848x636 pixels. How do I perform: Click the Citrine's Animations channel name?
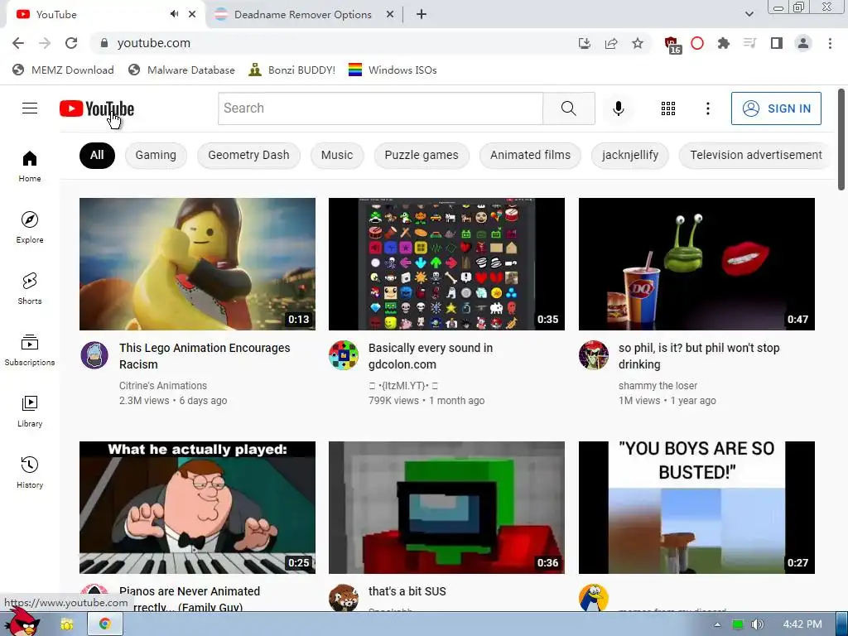tap(163, 386)
